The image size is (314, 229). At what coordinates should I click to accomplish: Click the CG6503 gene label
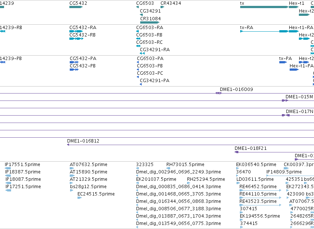tap(145, 3)
